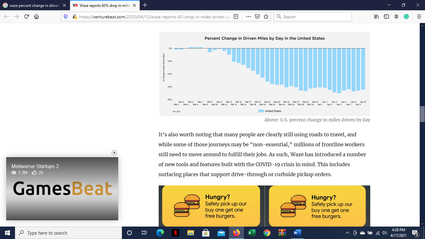Open the Wi-Fi network tray icon

click(x=378, y=233)
